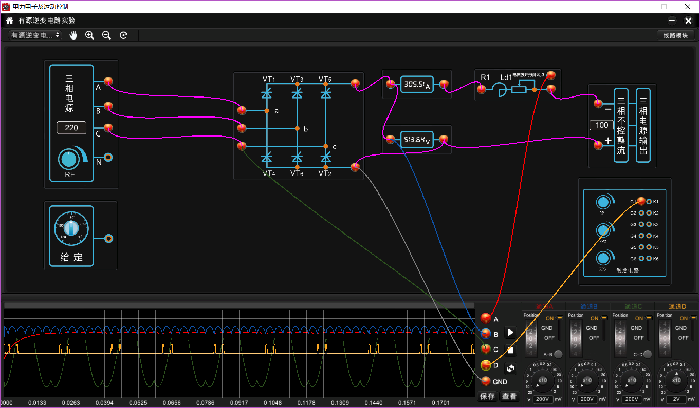Open the 线路模块 panel
The image size is (700, 408).
coord(675,35)
